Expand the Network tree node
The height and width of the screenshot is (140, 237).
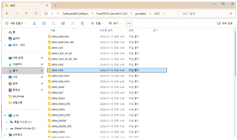5,135
